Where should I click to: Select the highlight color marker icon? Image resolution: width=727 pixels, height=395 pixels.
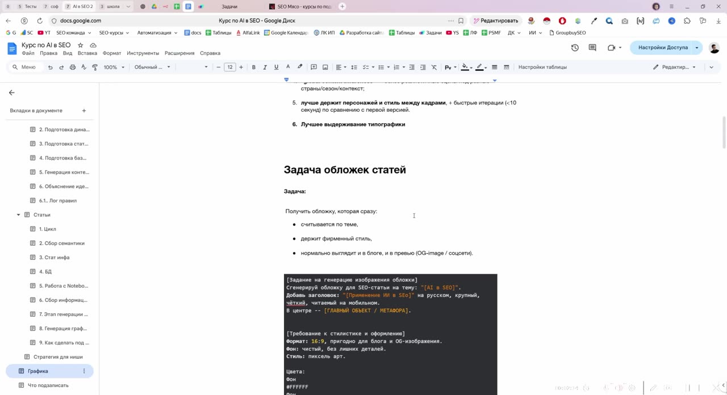coord(300,67)
